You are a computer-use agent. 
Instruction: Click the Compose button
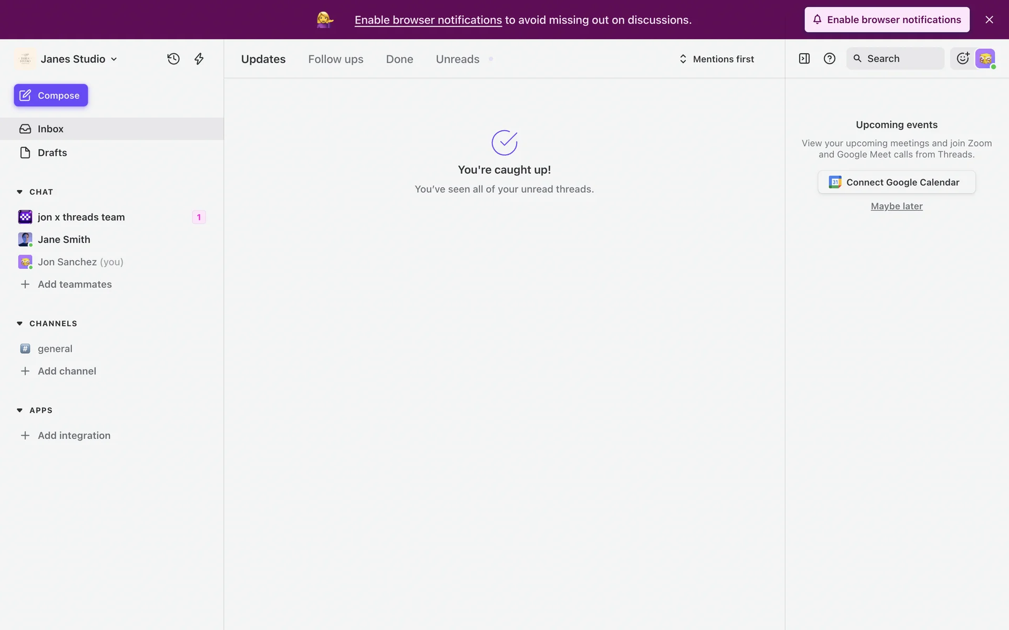51,96
